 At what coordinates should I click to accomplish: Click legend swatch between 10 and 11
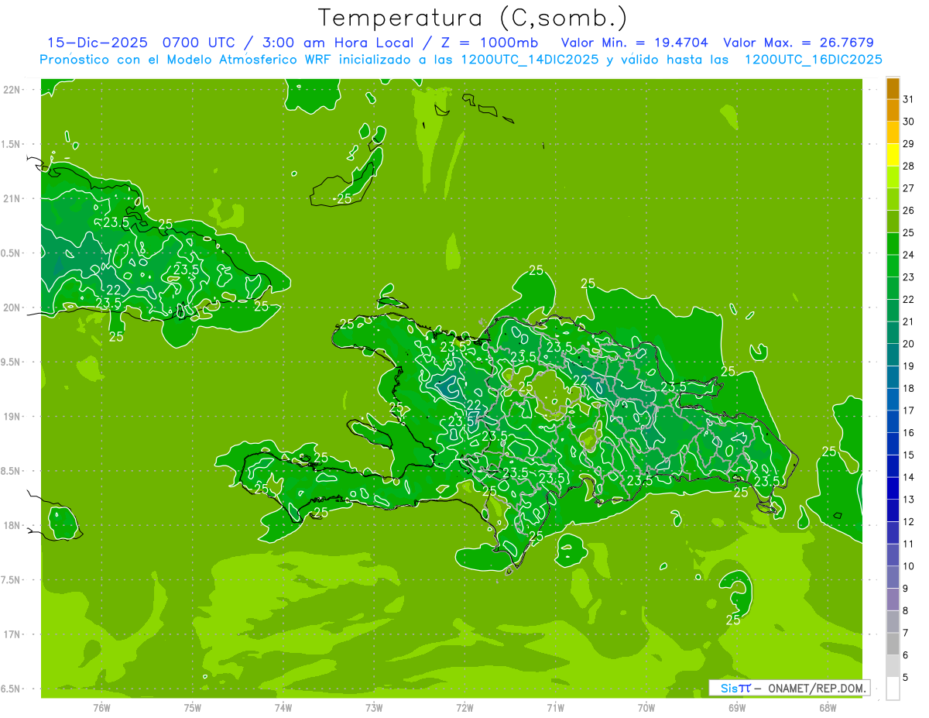[x=893, y=555]
